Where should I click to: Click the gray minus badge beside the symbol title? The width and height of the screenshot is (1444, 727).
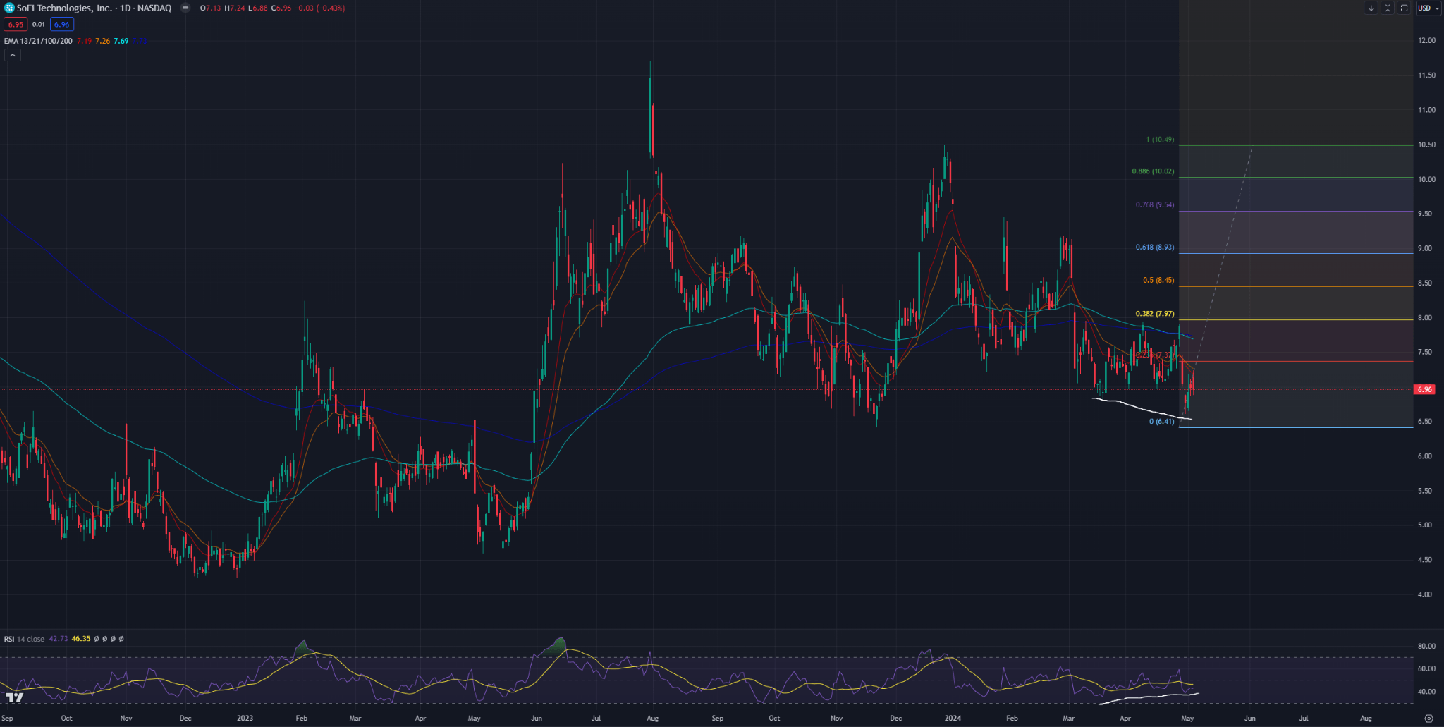[185, 7]
